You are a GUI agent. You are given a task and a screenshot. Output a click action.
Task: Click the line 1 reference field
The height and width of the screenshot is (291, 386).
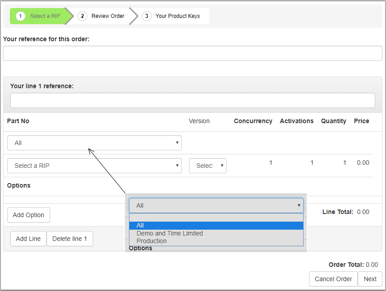[193, 100]
